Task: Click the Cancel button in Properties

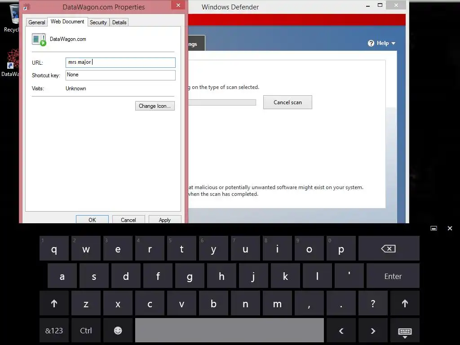Action: click(128, 220)
